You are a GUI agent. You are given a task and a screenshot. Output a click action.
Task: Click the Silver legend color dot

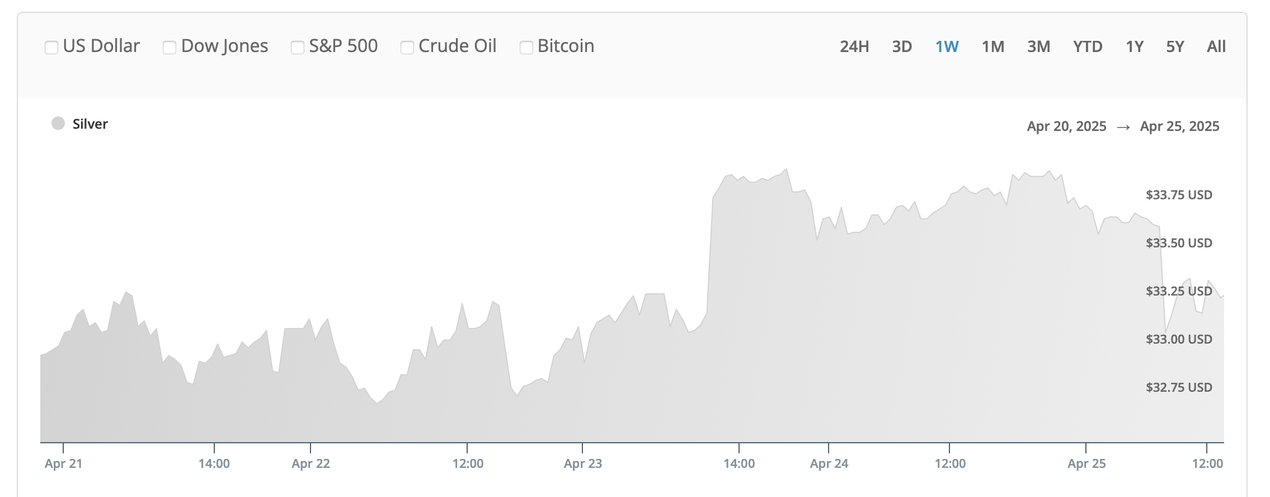[58, 123]
